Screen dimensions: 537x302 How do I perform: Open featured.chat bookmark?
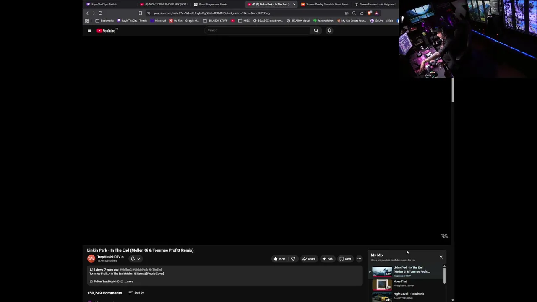coord(323,21)
